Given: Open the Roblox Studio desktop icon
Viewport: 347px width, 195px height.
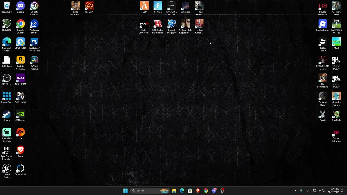Looking at the screenshot, I should click(323, 45).
